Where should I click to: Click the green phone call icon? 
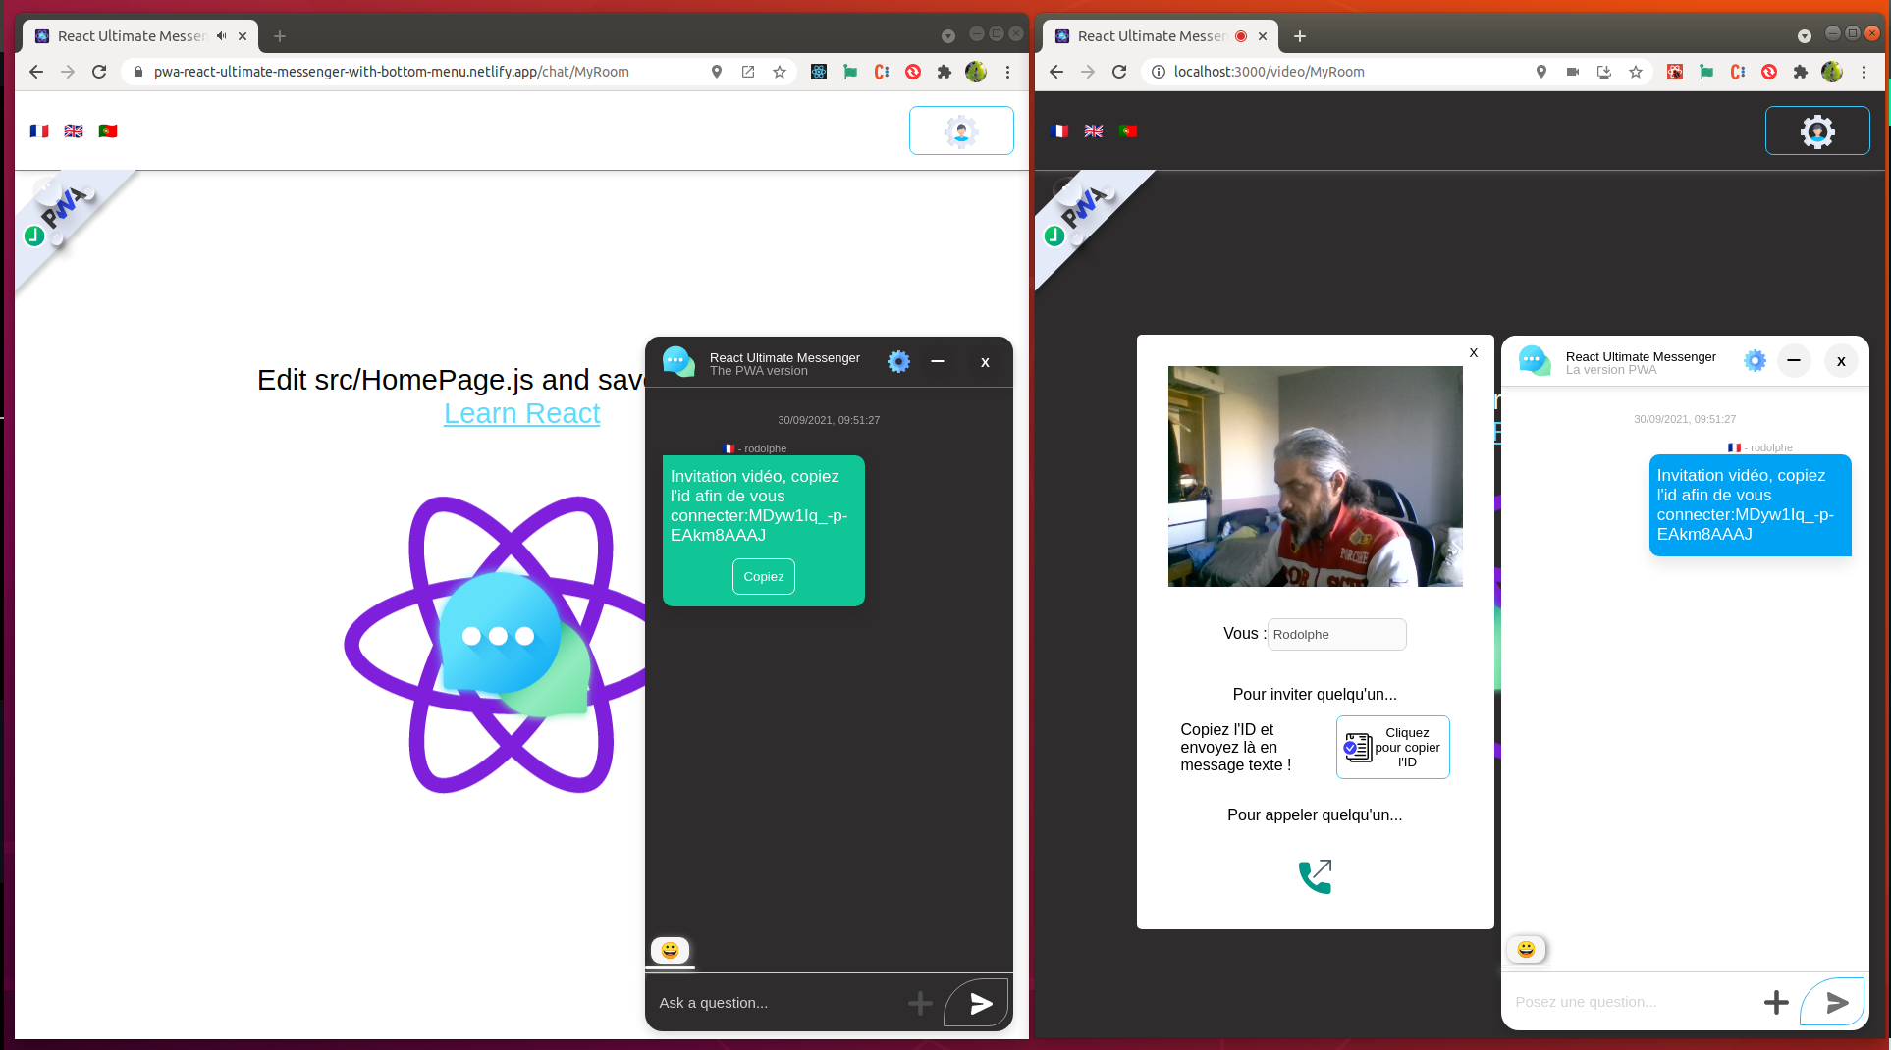click(x=1315, y=875)
